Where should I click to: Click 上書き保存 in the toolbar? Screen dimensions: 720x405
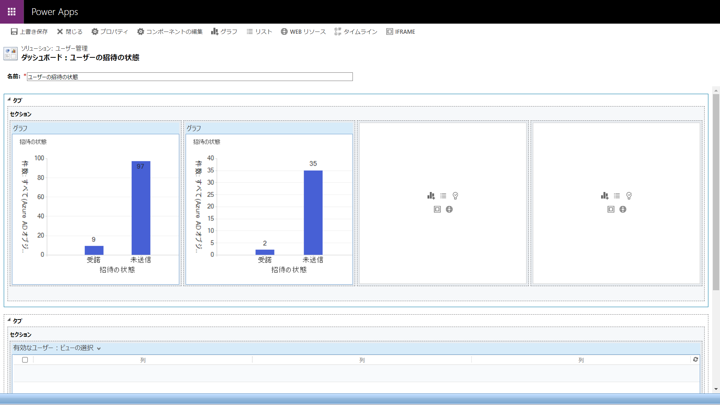[29, 31]
